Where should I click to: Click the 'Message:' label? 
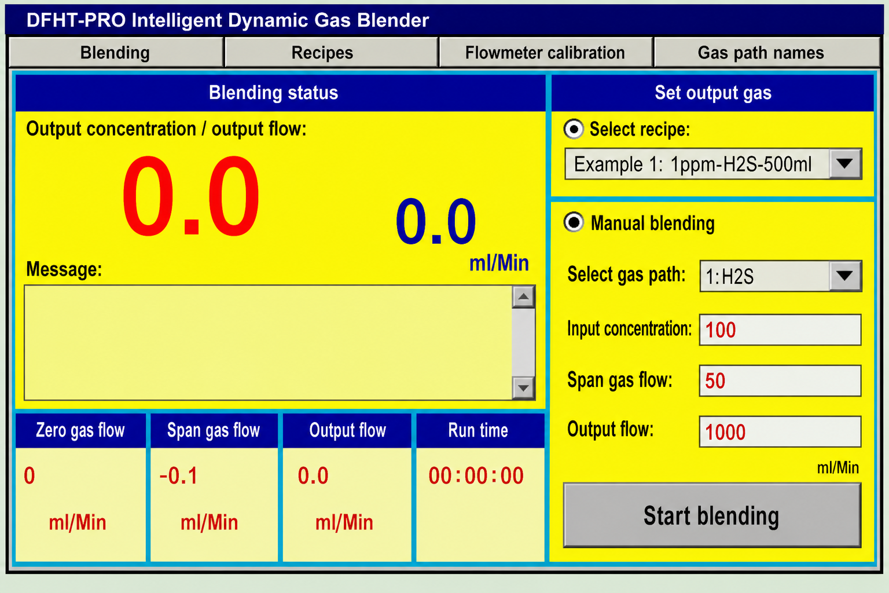click(x=64, y=269)
